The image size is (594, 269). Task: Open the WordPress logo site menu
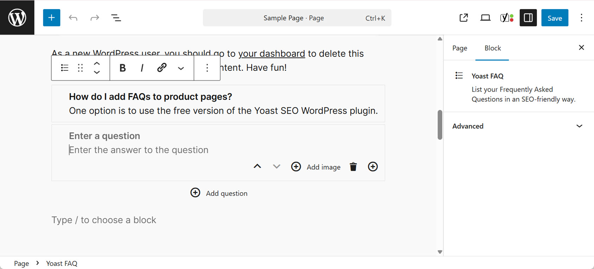point(17,18)
